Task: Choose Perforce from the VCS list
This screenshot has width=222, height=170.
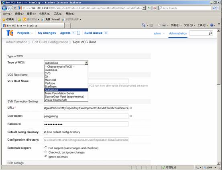Action: coord(66,83)
